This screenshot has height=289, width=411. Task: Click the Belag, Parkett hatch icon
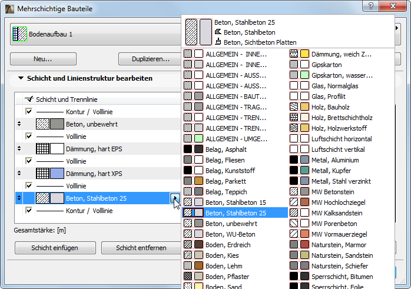click(x=188, y=181)
